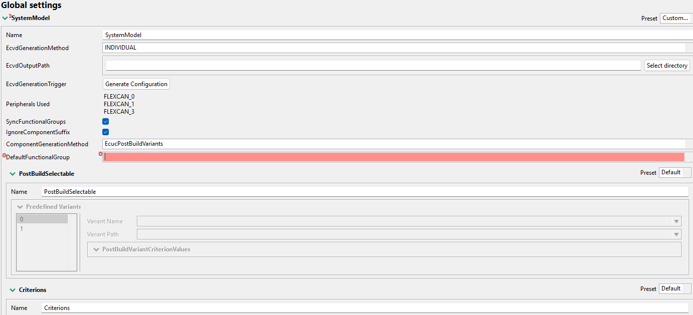This screenshot has width=693, height=315.
Task: Open the Default preset dropdown for PostBuildSelectable
Action: tap(674, 172)
